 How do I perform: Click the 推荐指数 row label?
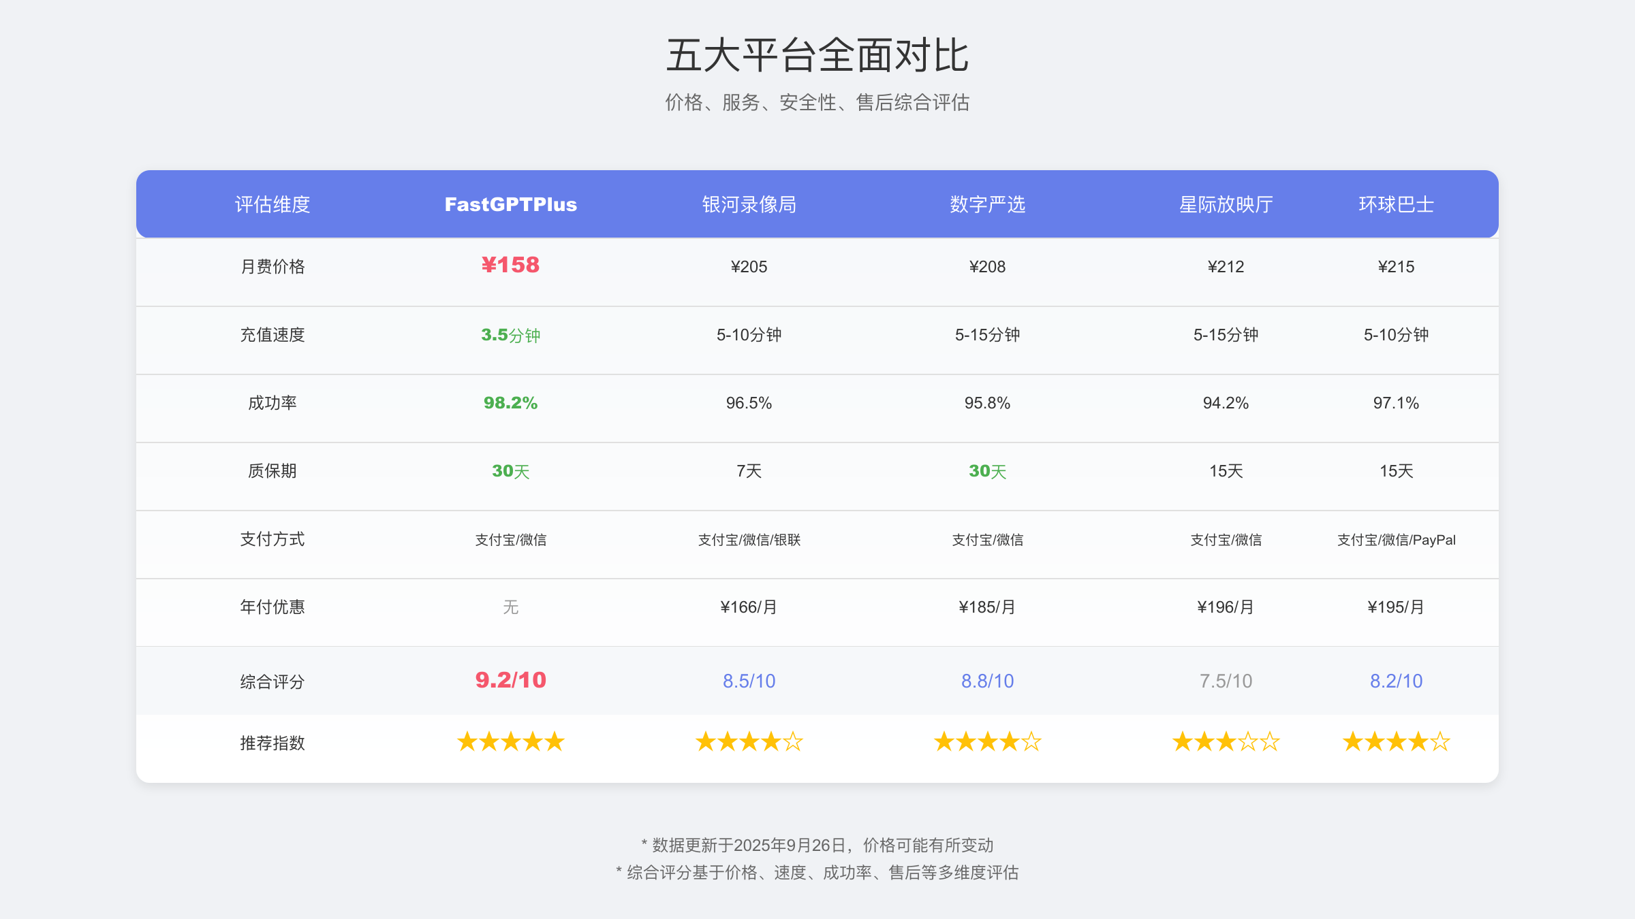click(272, 743)
